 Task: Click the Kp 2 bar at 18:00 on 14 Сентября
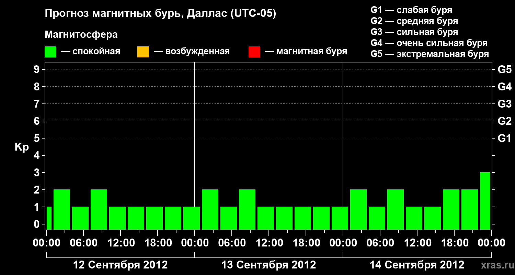(x=451, y=209)
